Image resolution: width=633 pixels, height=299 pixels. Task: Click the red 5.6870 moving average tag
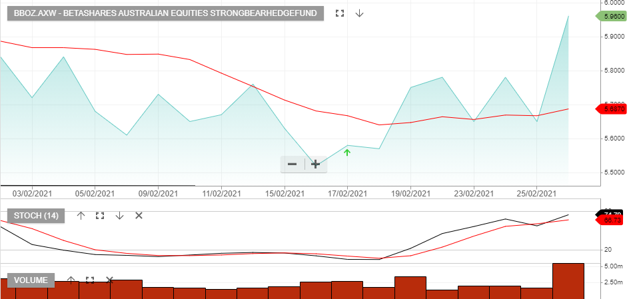point(611,109)
